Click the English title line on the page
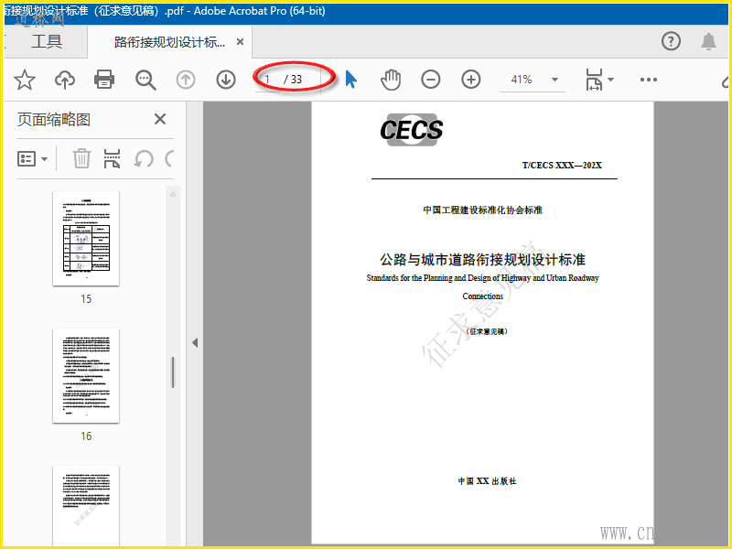The image size is (732, 549). point(482,278)
